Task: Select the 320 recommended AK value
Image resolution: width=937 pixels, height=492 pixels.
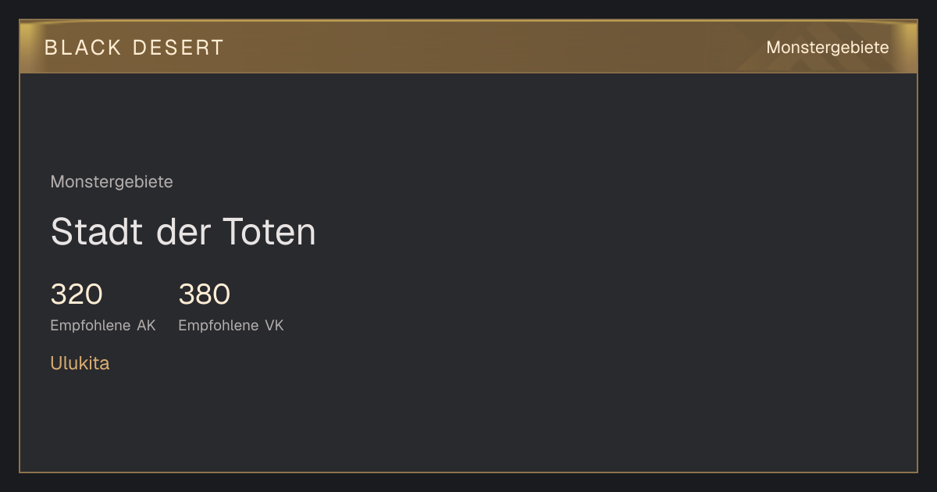Action: 77,294
